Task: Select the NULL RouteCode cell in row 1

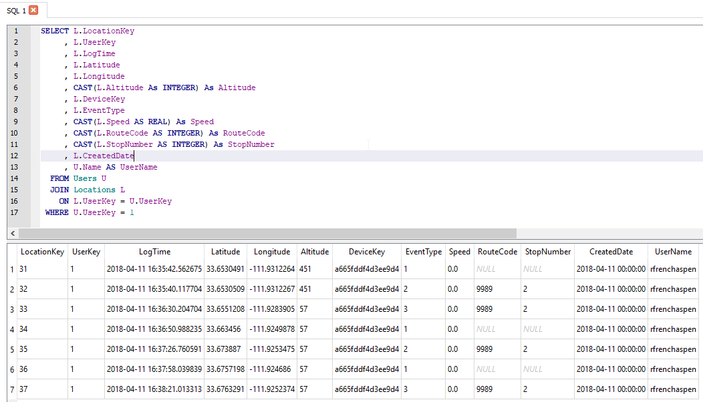Action: pos(497,269)
